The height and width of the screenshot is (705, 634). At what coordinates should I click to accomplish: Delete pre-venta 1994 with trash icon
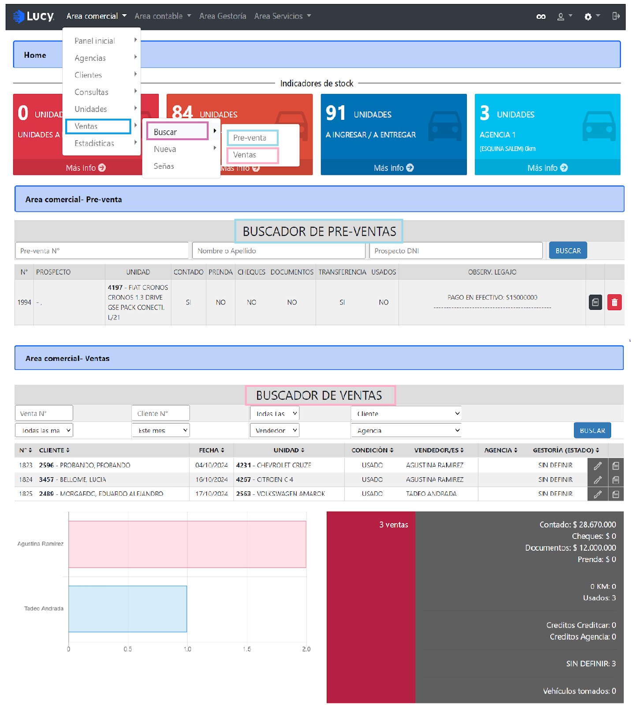point(614,302)
